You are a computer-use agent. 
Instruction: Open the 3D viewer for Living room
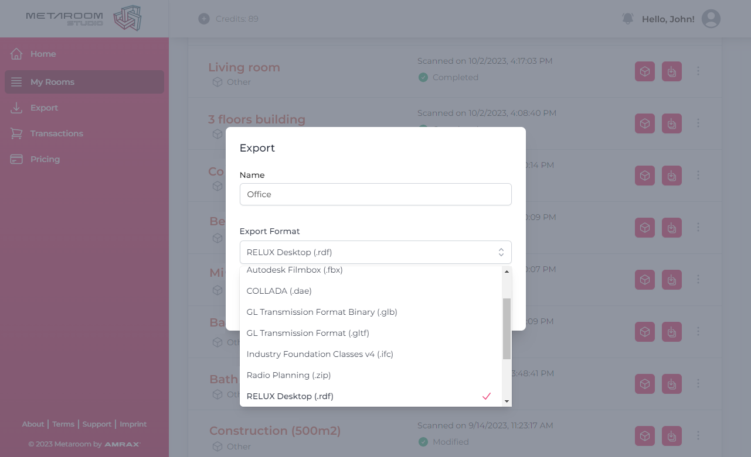click(644, 71)
